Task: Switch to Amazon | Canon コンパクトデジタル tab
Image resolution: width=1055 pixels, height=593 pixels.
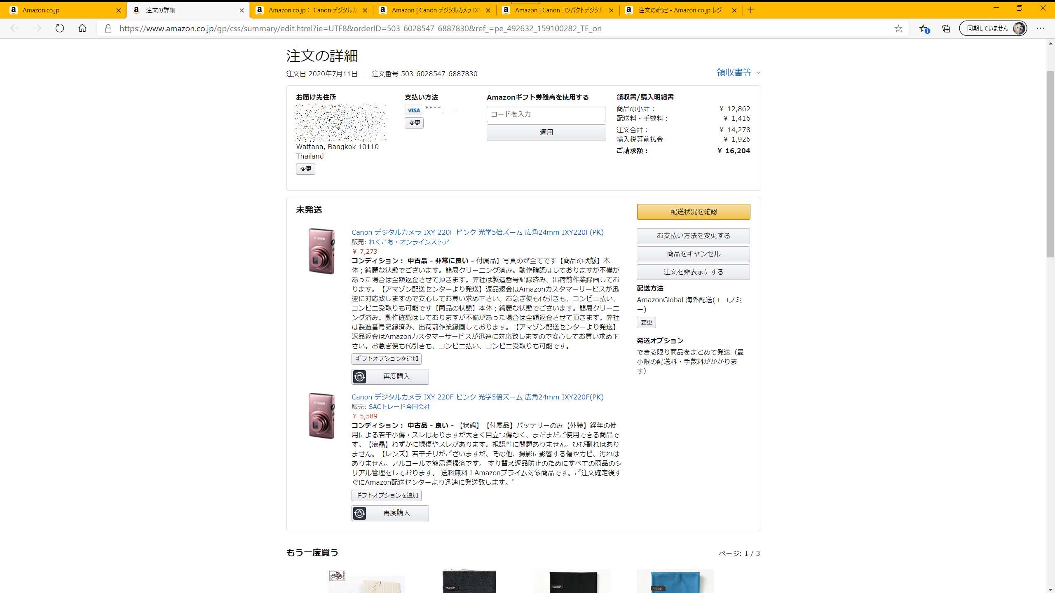Action: (x=558, y=10)
